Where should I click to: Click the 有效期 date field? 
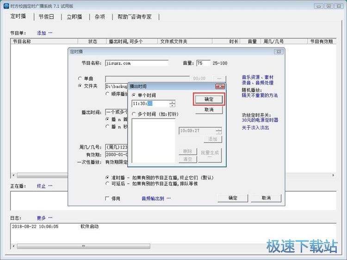point(117,154)
